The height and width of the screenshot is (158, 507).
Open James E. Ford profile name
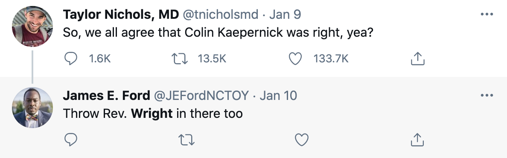(x=106, y=96)
